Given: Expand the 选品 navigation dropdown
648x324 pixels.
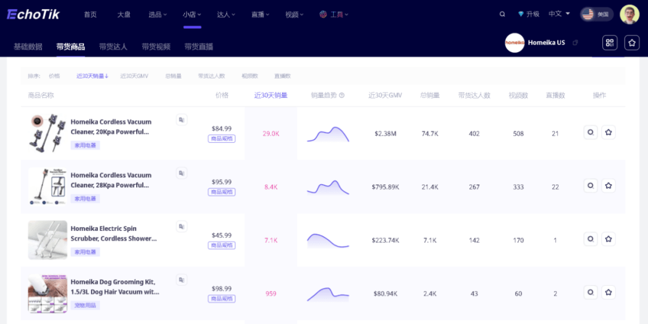Looking at the screenshot, I should point(158,14).
